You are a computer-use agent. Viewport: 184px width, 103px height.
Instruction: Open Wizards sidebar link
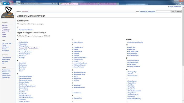coord(4,36)
